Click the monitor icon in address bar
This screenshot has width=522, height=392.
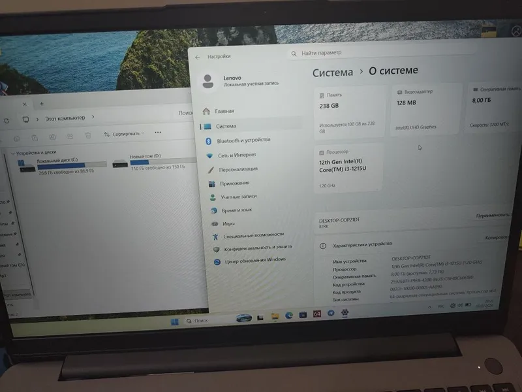[25, 120]
